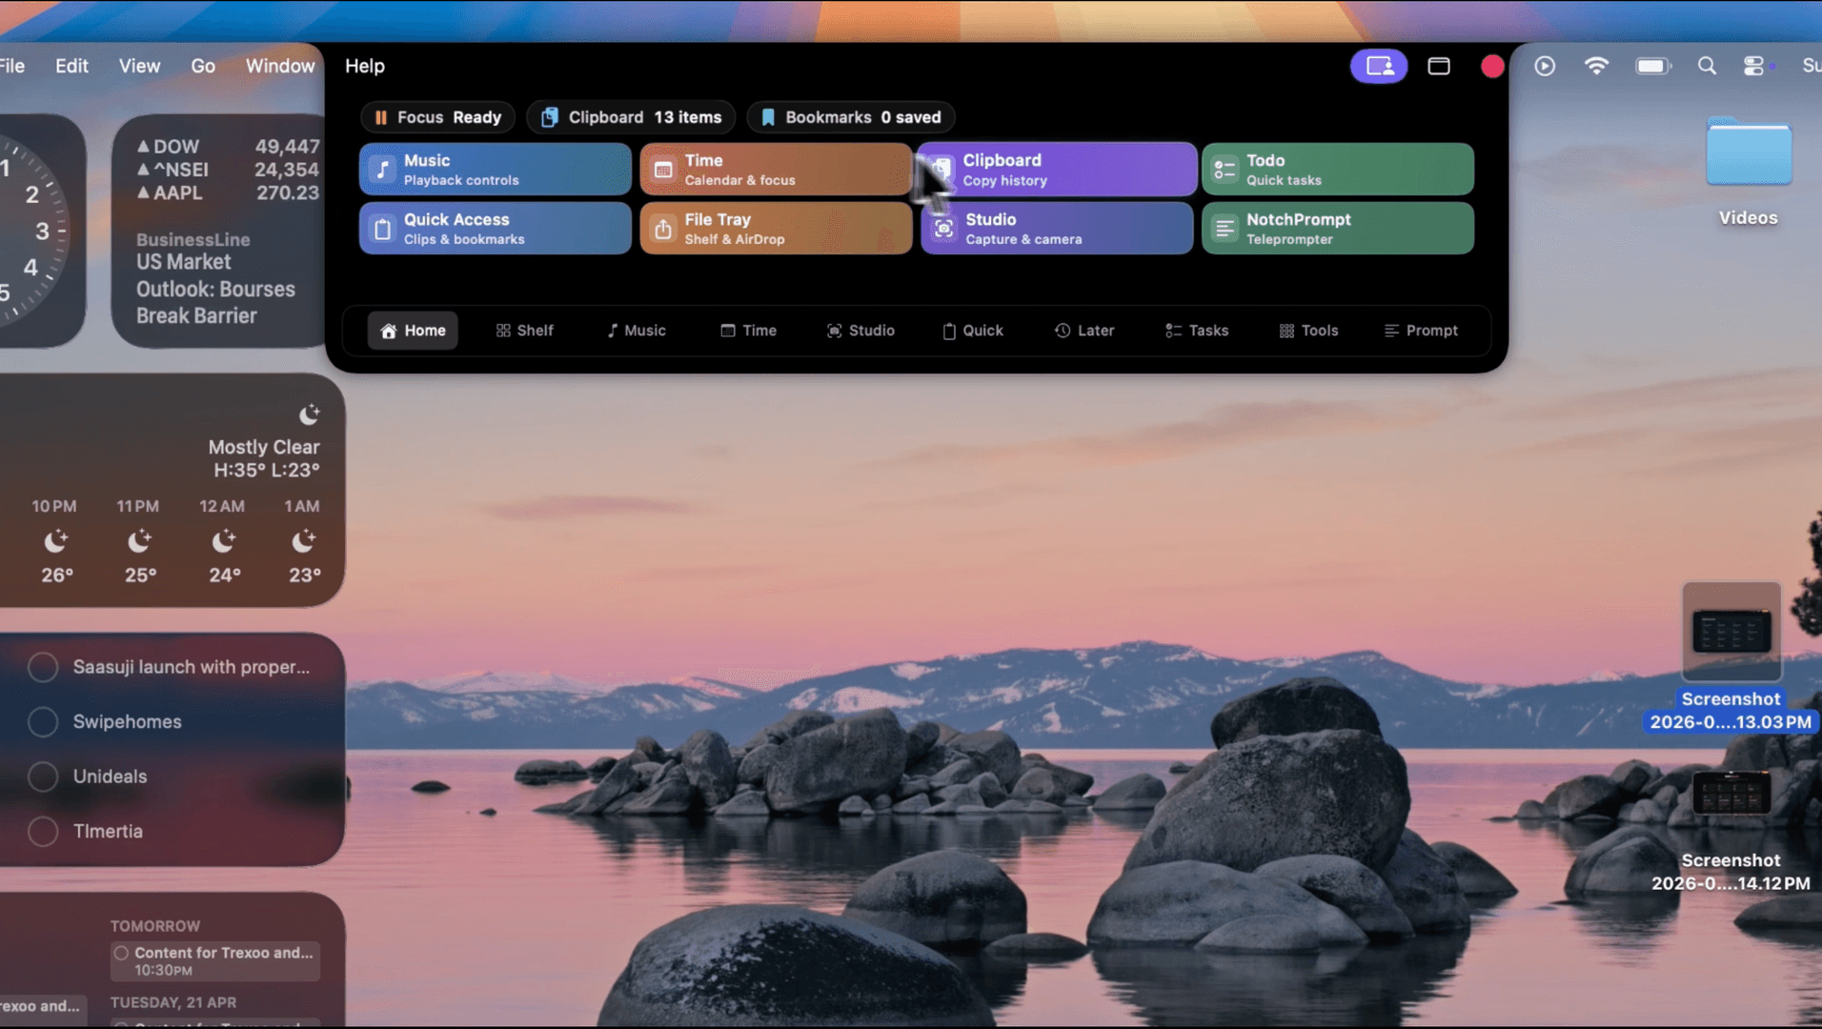Switch to the Prompt tab
This screenshot has height=1029, width=1822.
pyautogui.click(x=1421, y=331)
